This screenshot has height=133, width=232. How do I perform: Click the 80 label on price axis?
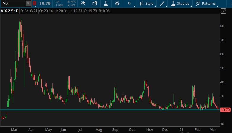click(222, 26)
